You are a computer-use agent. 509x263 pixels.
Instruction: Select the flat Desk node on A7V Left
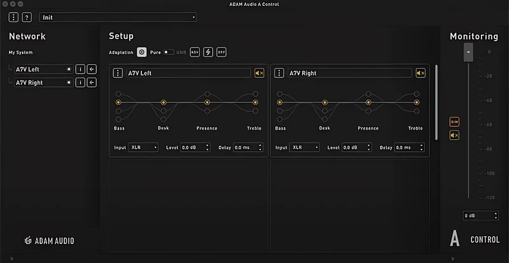164,102
